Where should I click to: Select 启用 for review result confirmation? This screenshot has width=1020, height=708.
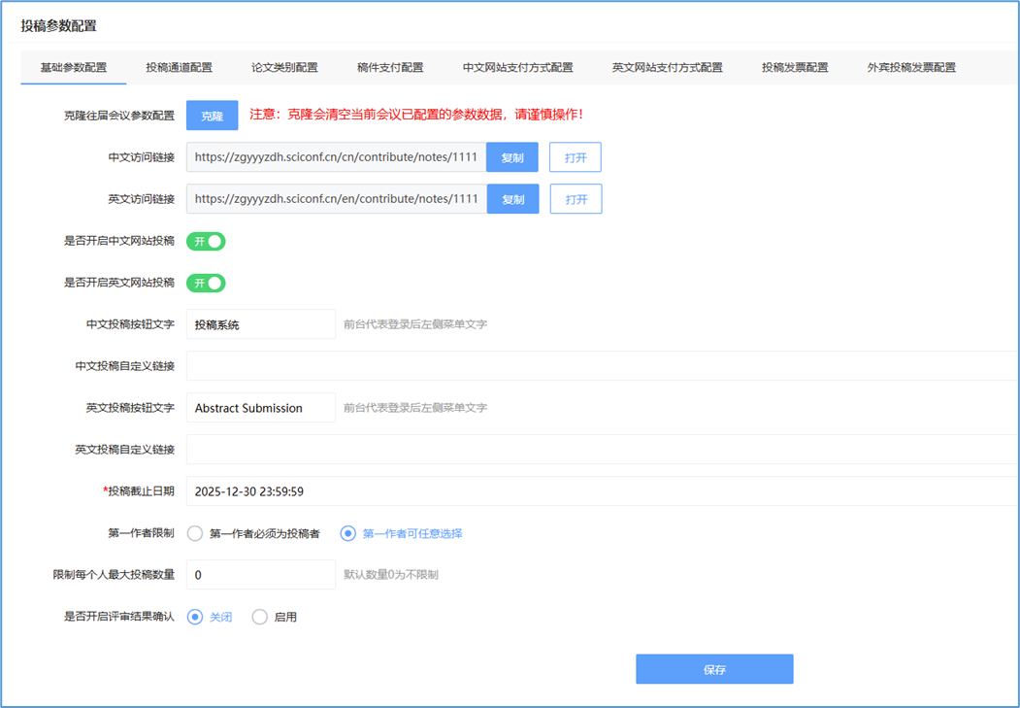click(260, 617)
